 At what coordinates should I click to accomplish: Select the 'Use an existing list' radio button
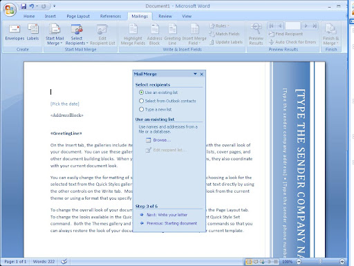coord(141,93)
